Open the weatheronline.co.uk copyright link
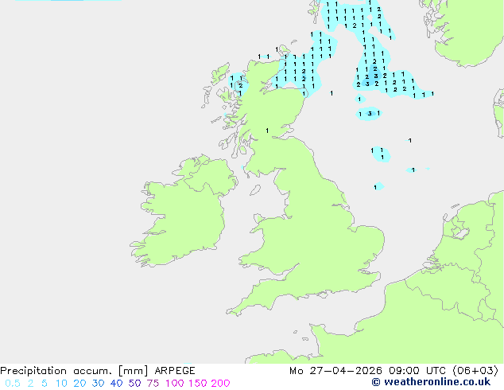 click(x=431, y=382)
